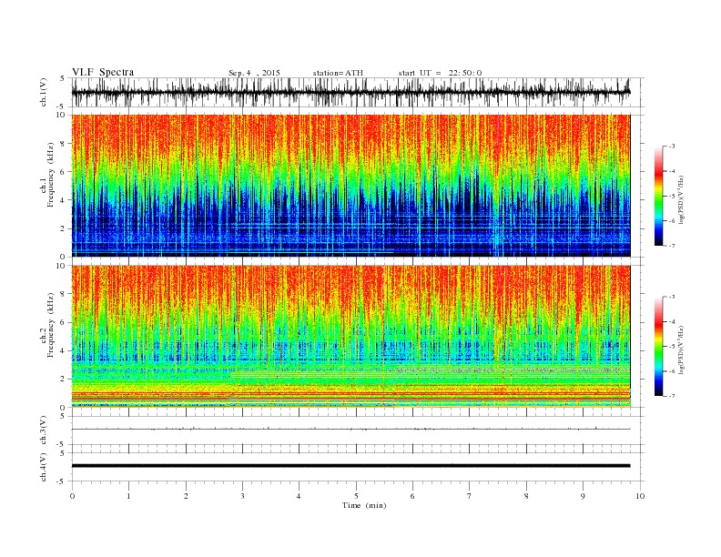Click the time axis tick label "0"
Screen dimensions: 721x557
(72, 496)
